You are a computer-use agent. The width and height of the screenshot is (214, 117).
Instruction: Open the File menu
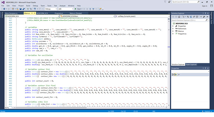coord(3,6)
